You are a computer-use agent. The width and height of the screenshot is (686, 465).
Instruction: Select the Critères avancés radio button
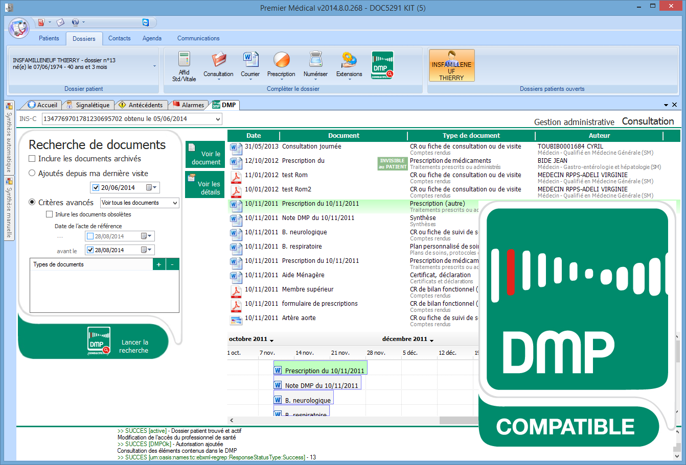coord(32,203)
